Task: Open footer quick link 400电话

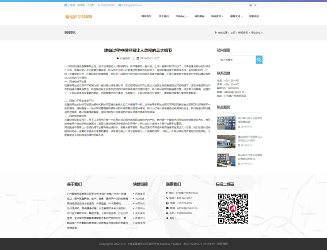Action: [x=140, y=198]
